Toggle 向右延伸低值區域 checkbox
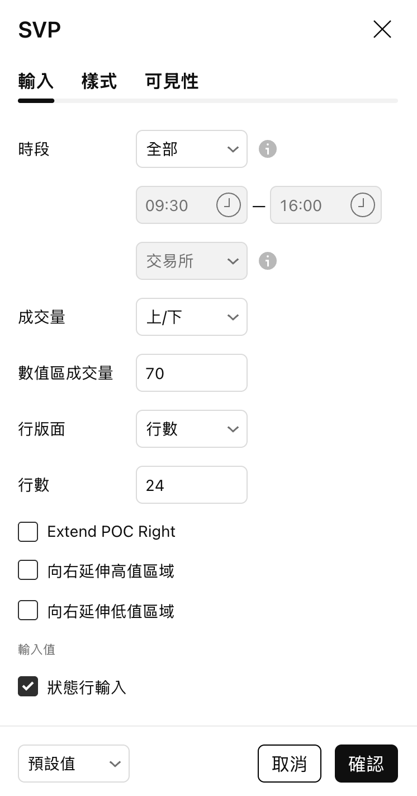 (28, 611)
